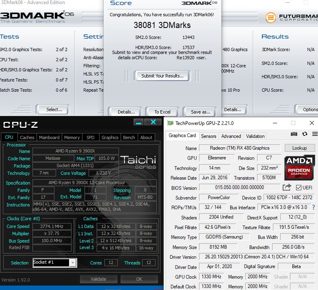Click Submit Your Results button

pyautogui.click(x=162, y=76)
